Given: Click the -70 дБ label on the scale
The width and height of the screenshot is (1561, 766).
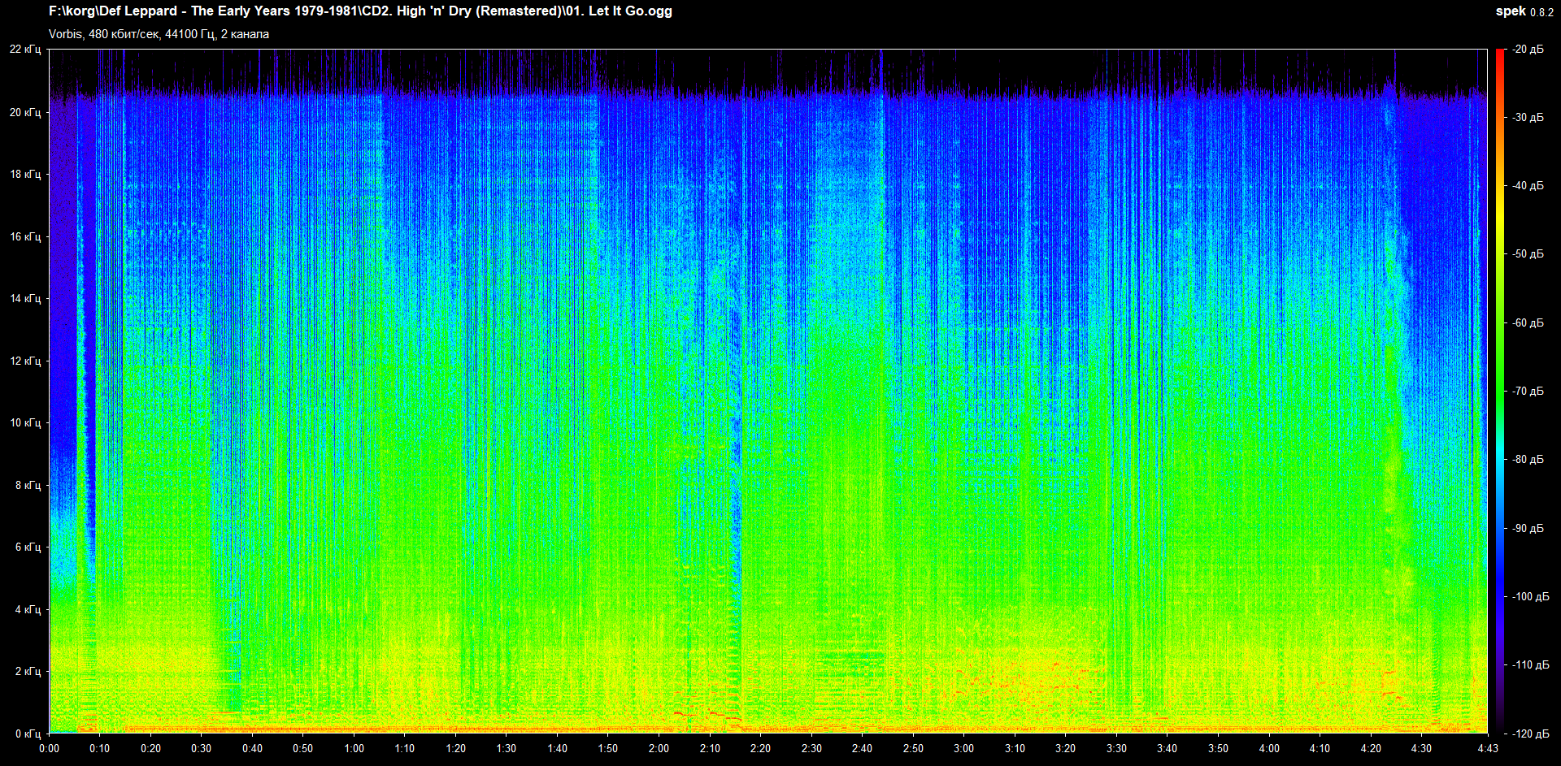Looking at the screenshot, I should [1528, 391].
